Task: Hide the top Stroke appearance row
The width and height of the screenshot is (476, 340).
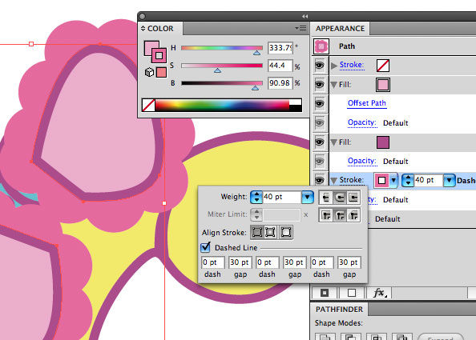Action: (x=320, y=65)
